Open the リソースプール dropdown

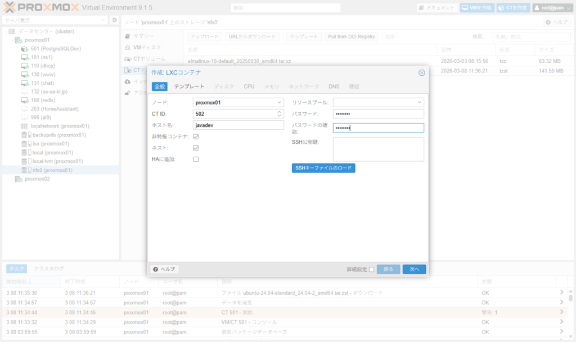pyautogui.click(x=419, y=102)
